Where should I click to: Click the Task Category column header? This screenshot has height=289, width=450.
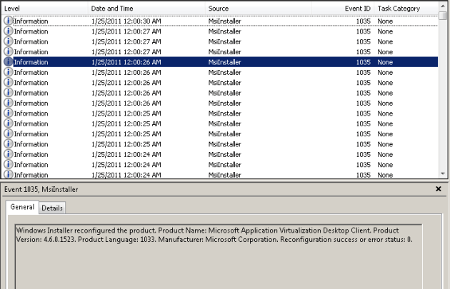[x=406, y=9]
